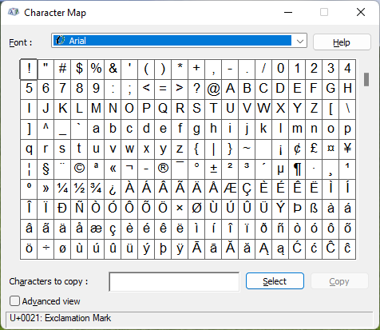Select the pilcrow ¶ paragraph symbol
This screenshot has width=380, height=330.
tap(297, 169)
